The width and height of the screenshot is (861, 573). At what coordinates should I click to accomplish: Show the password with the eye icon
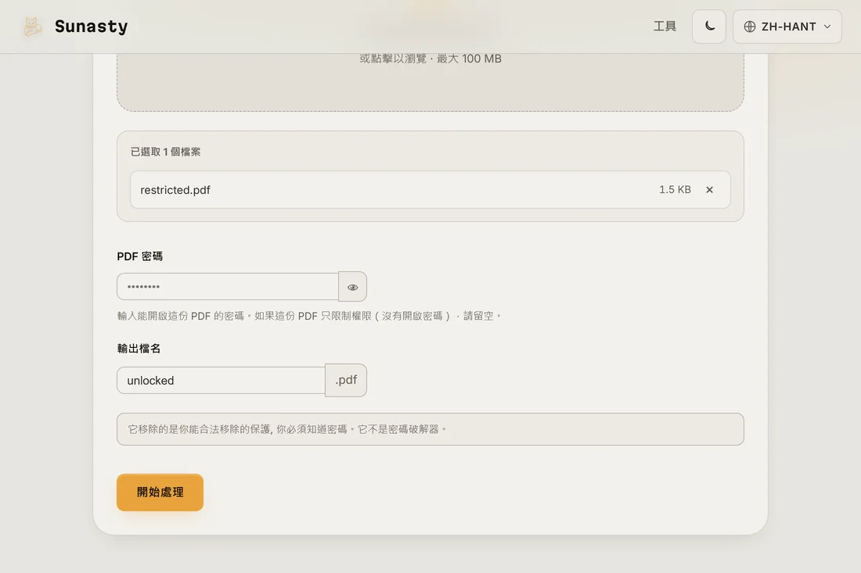coord(352,287)
